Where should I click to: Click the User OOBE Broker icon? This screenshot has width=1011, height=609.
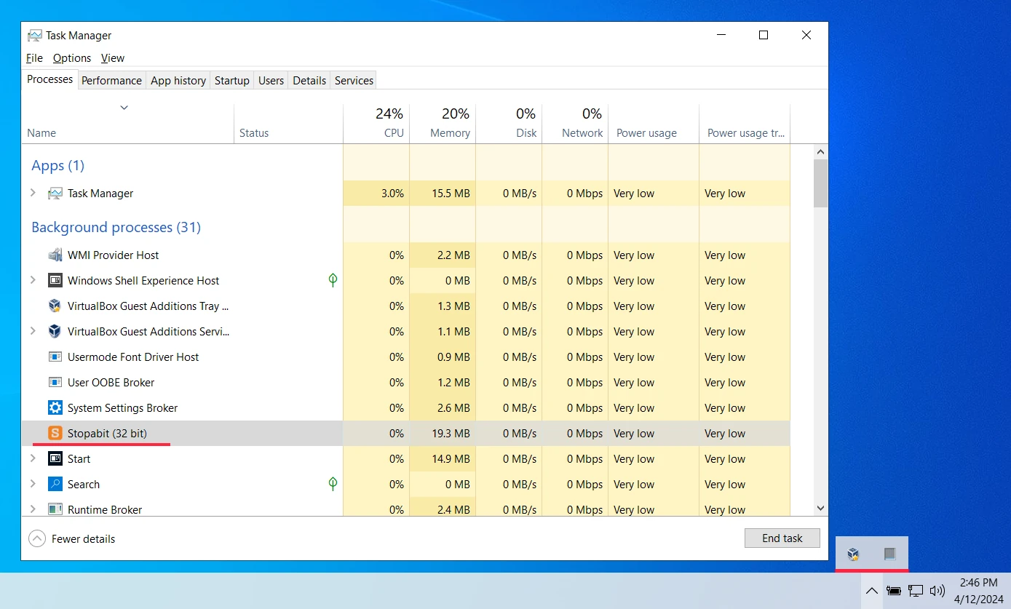click(x=55, y=383)
